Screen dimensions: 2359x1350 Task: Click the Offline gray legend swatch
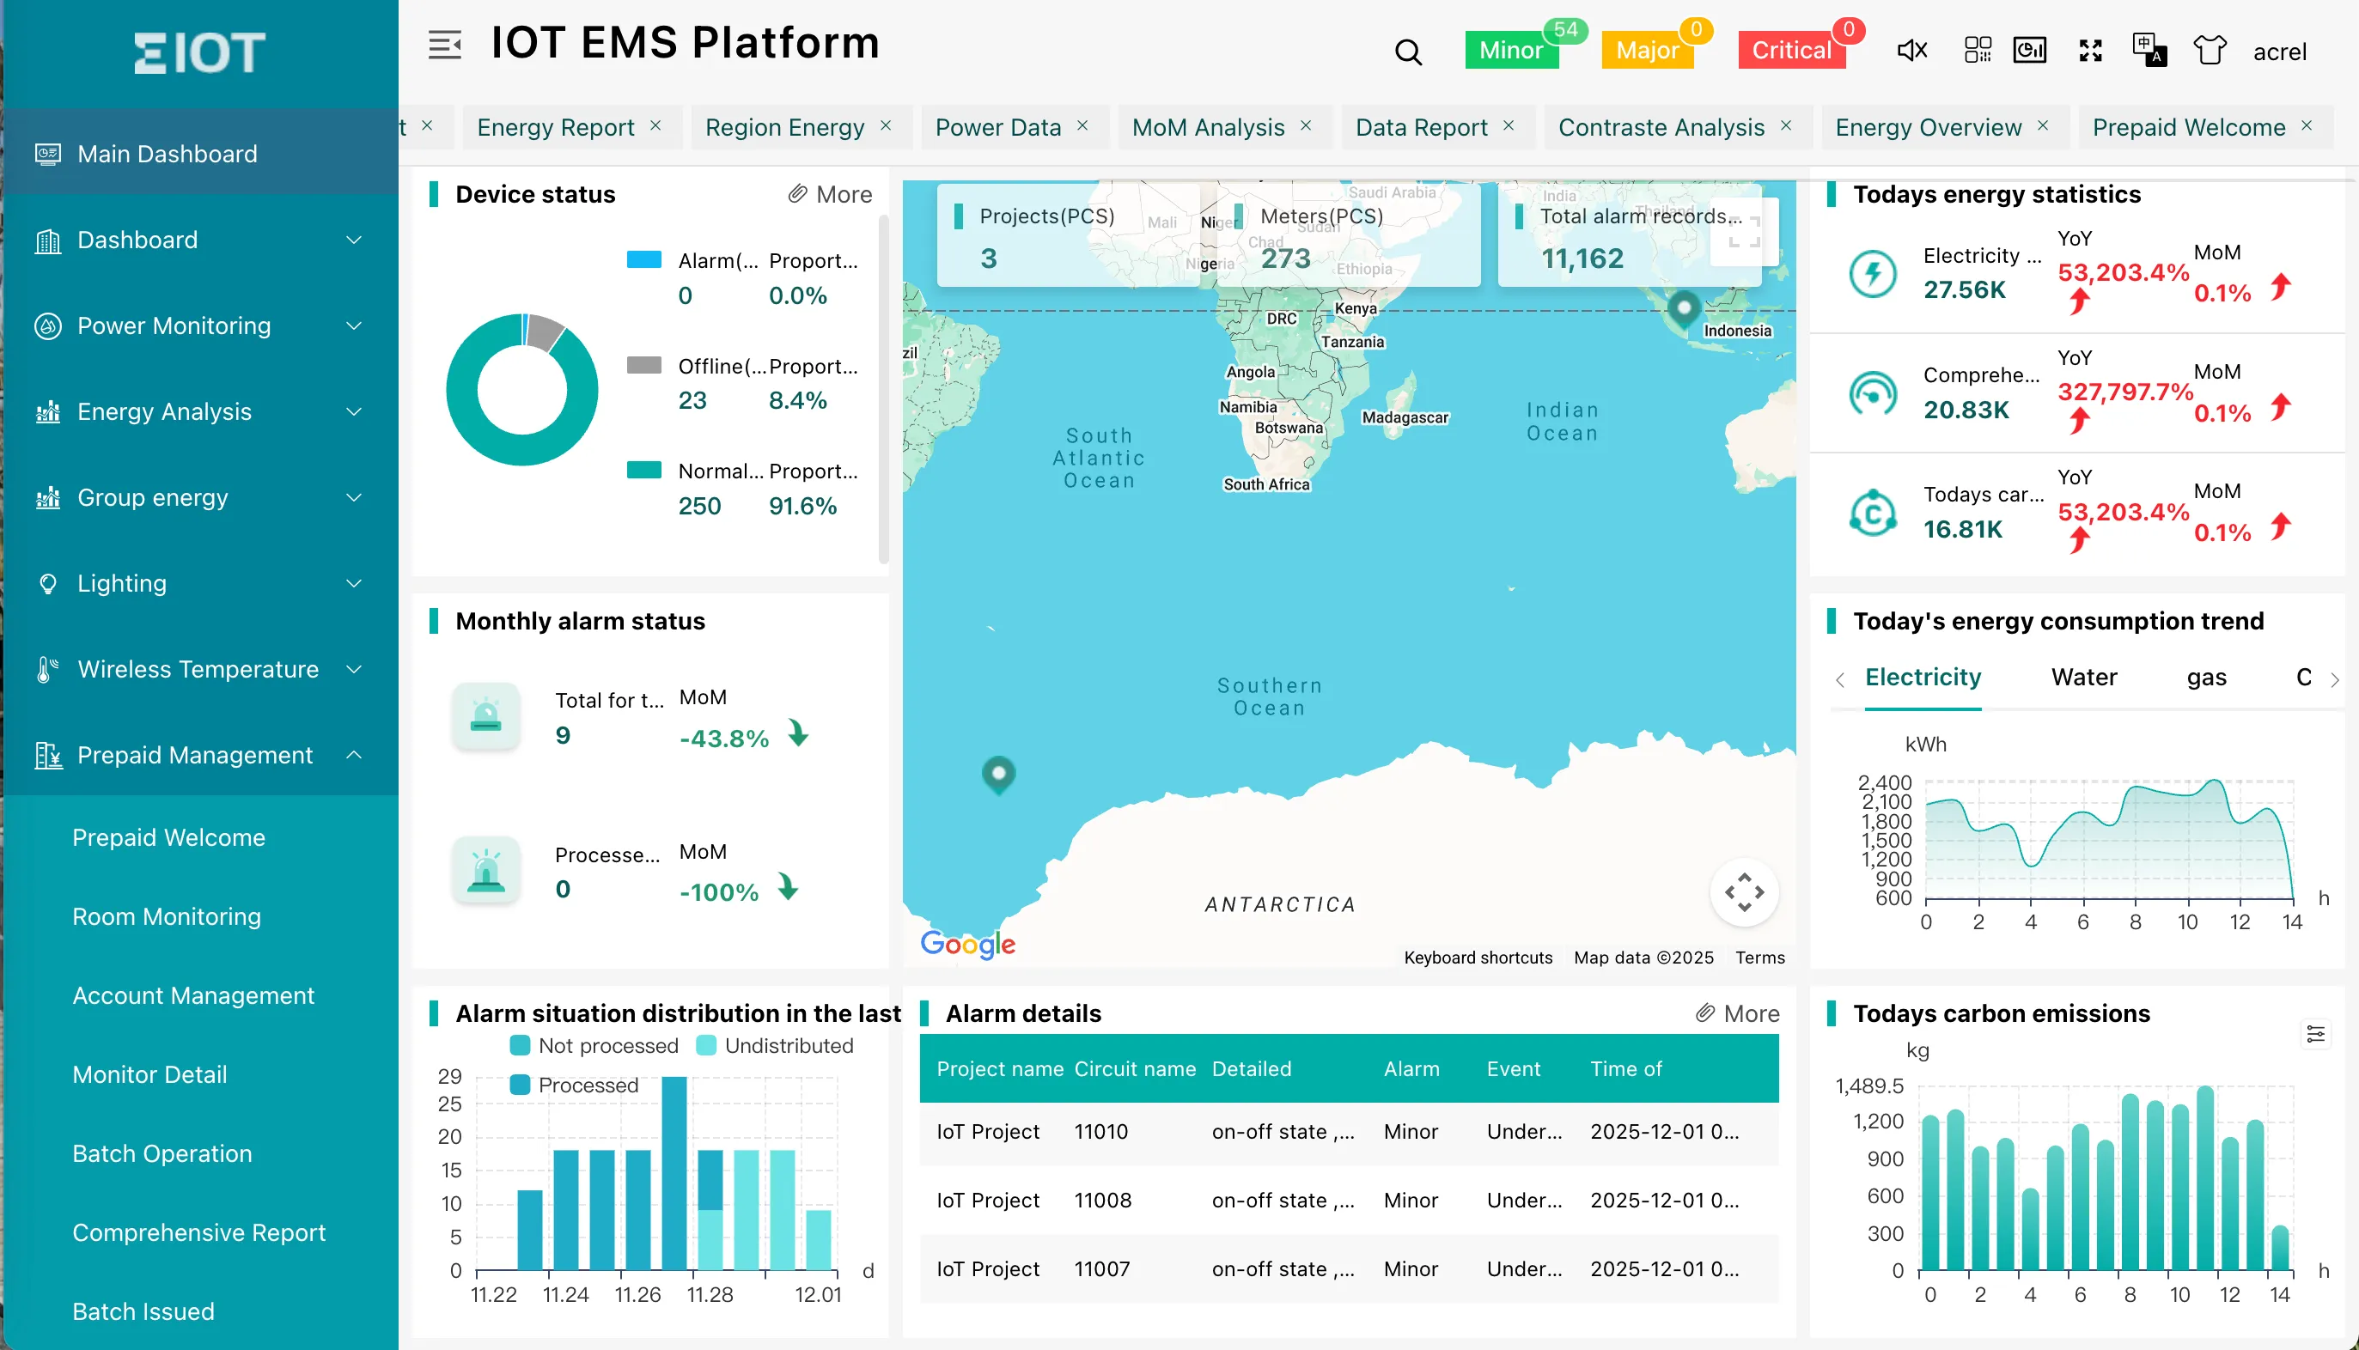tap(643, 364)
